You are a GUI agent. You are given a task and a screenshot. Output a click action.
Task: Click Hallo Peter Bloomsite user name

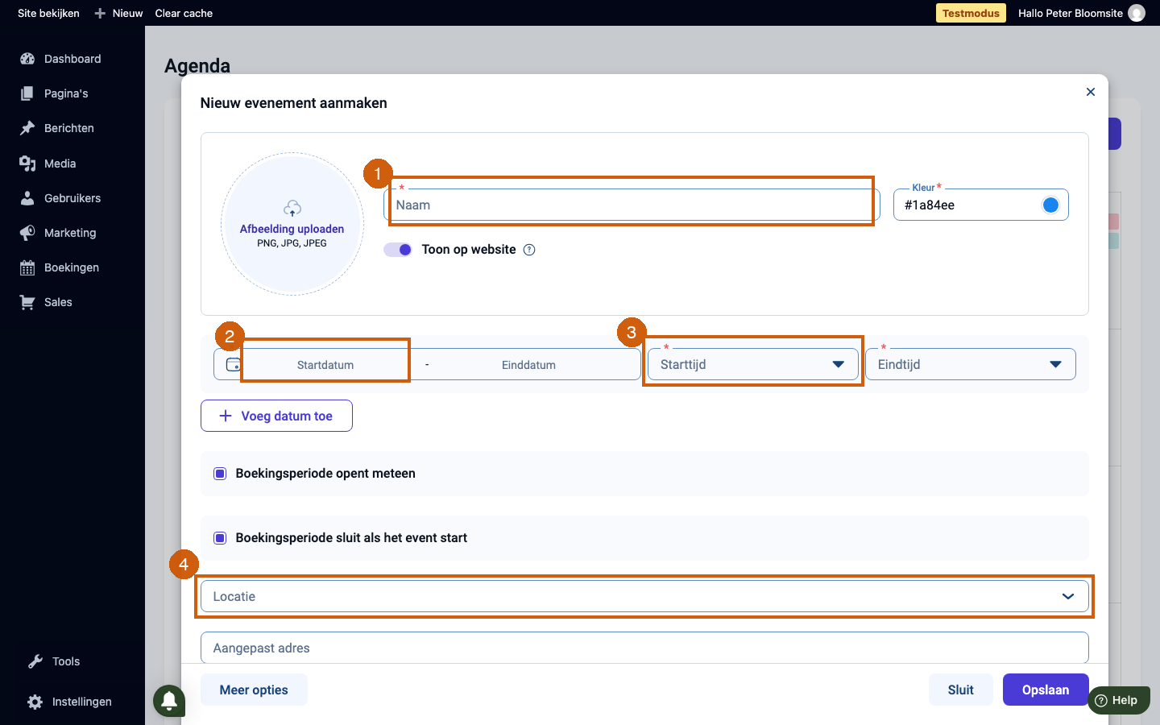coord(1071,13)
